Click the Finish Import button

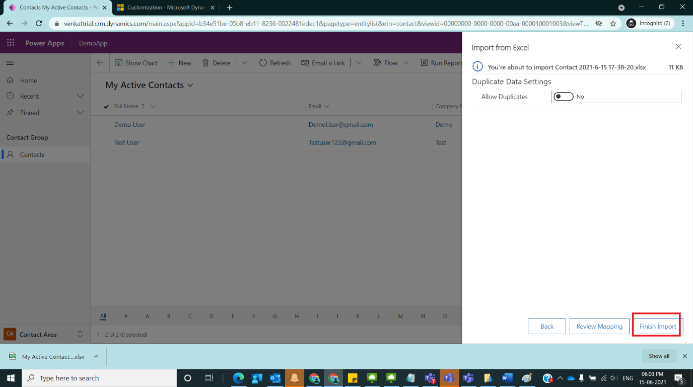656,326
